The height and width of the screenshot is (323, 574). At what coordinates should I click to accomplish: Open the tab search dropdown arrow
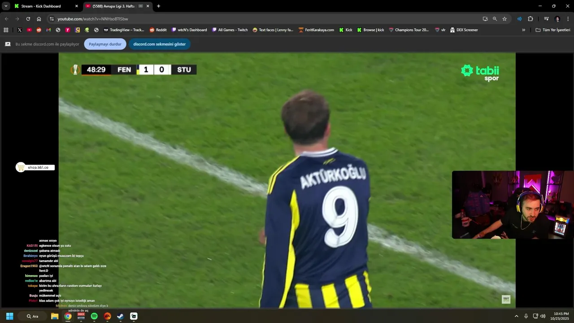6,6
